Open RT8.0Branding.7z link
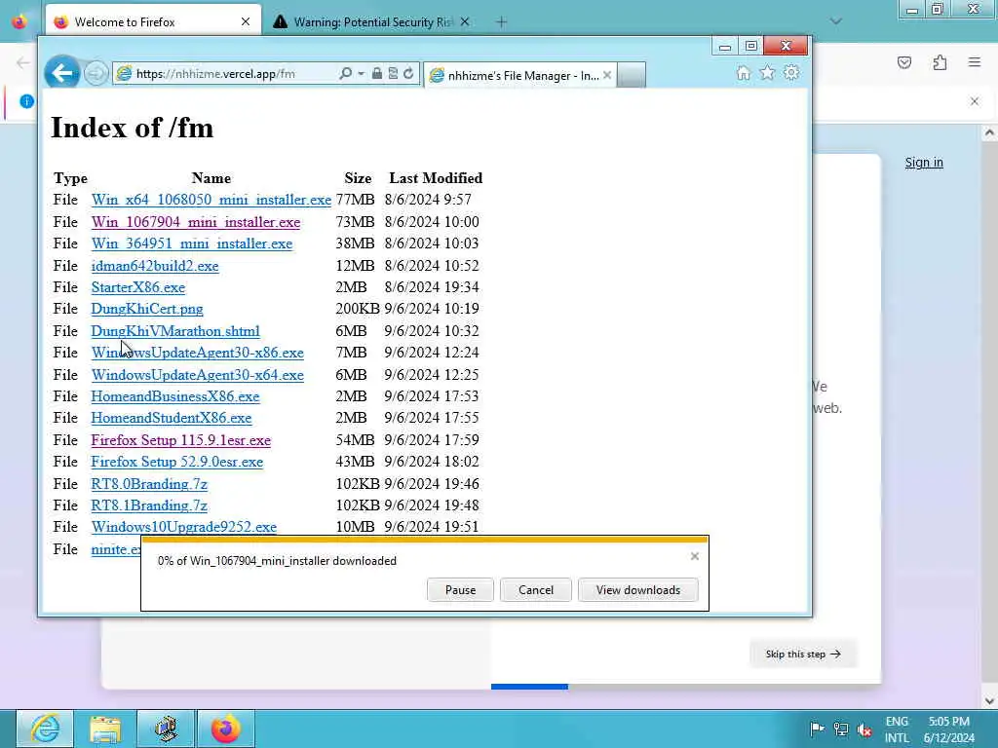This screenshot has height=748, width=998. (x=149, y=484)
